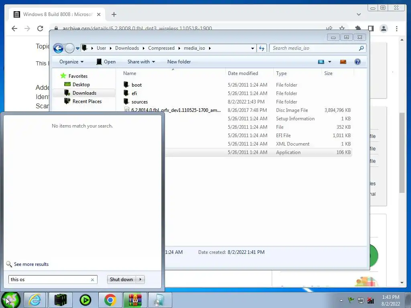Reload the Chrome page
Image resolution: width=411 pixels, height=308 pixels.
click(40, 28)
